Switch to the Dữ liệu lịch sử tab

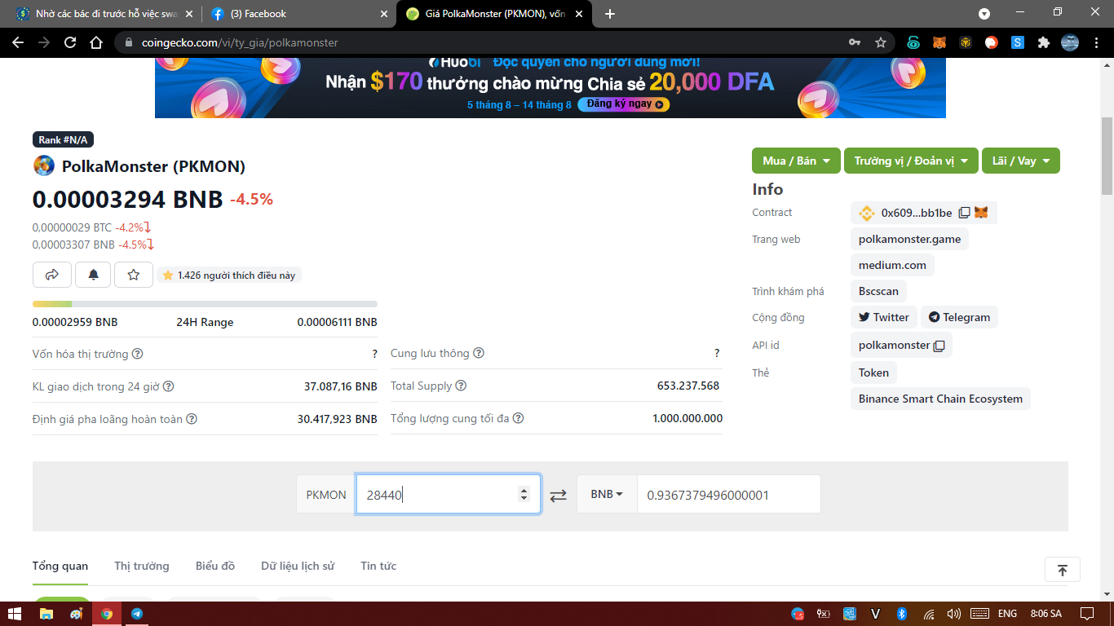pos(298,566)
